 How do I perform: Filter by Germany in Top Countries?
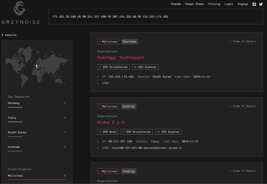pyautogui.click(x=37, y=104)
